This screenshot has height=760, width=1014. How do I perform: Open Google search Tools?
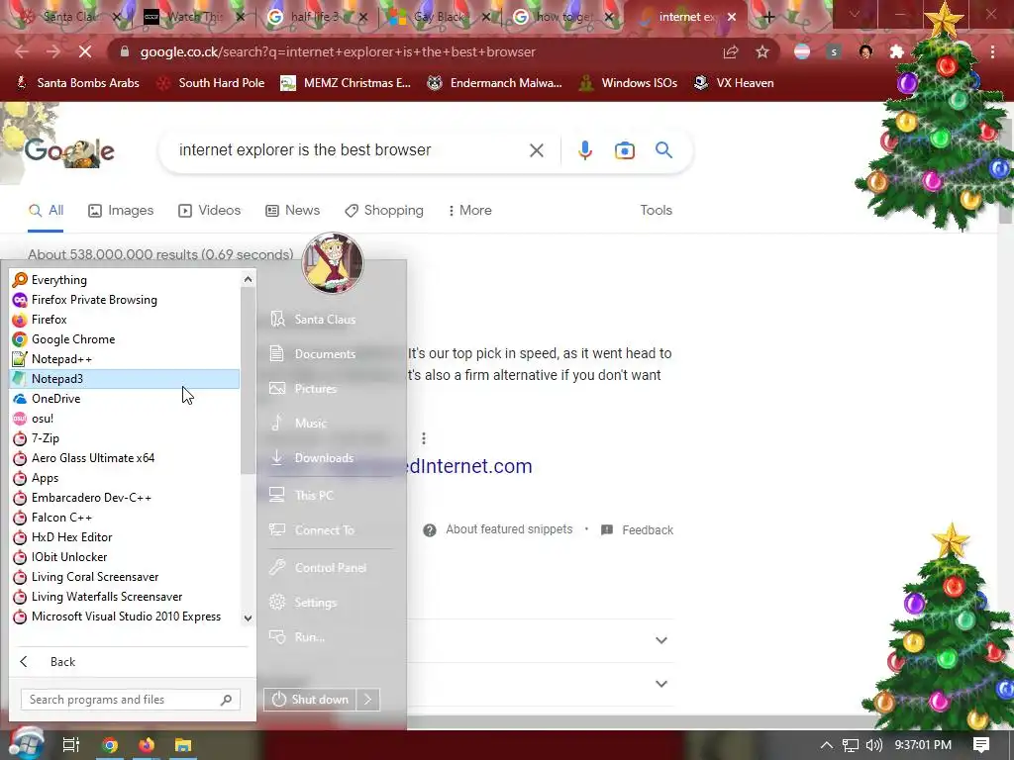(656, 211)
